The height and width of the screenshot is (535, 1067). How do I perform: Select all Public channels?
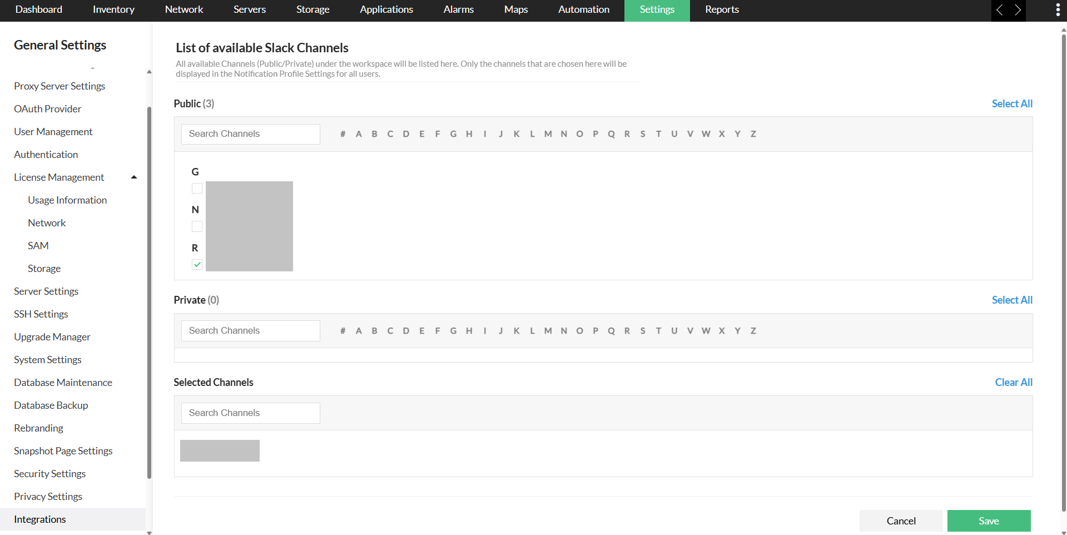tap(1012, 104)
